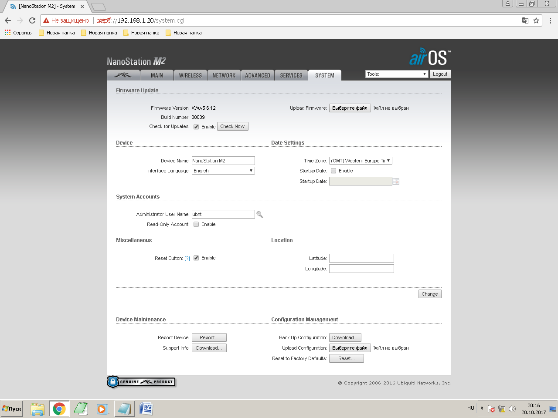Click the network tray icon

click(502, 409)
